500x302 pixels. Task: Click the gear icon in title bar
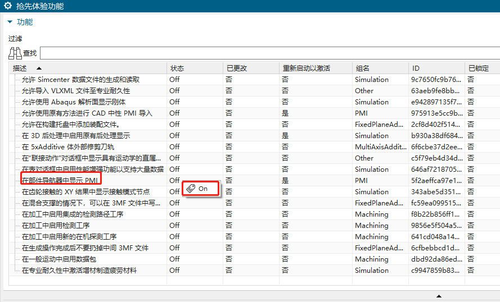(x=8, y=6)
